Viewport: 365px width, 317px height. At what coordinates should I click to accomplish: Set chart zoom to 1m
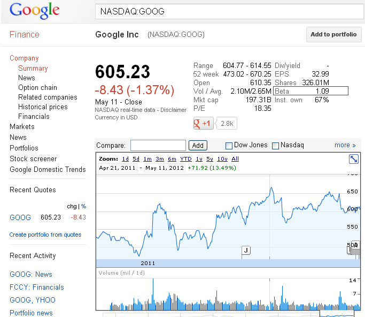click(147, 159)
